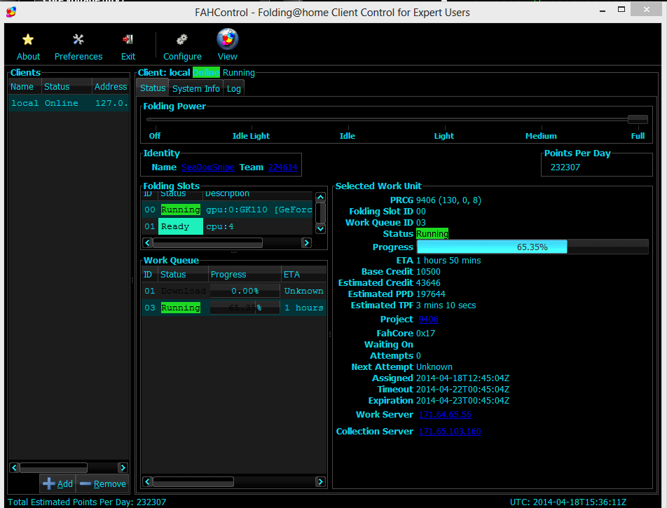Click green Online status badge in client header
This screenshot has height=508, width=667.
click(206, 72)
